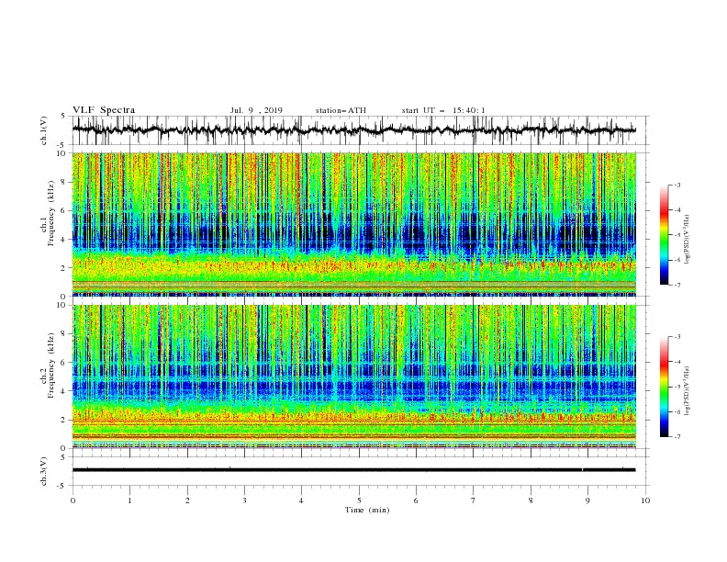
Task: Click the '-7' tick on lower colorbar
Action: pyautogui.click(x=677, y=437)
